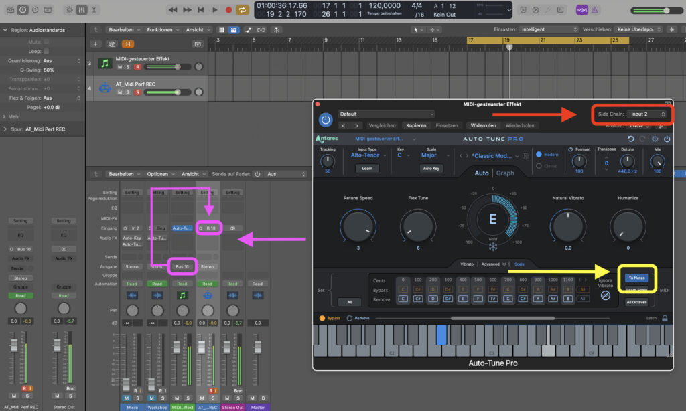Open the Input Type Alto-Tenor dropdown

[x=368, y=155]
